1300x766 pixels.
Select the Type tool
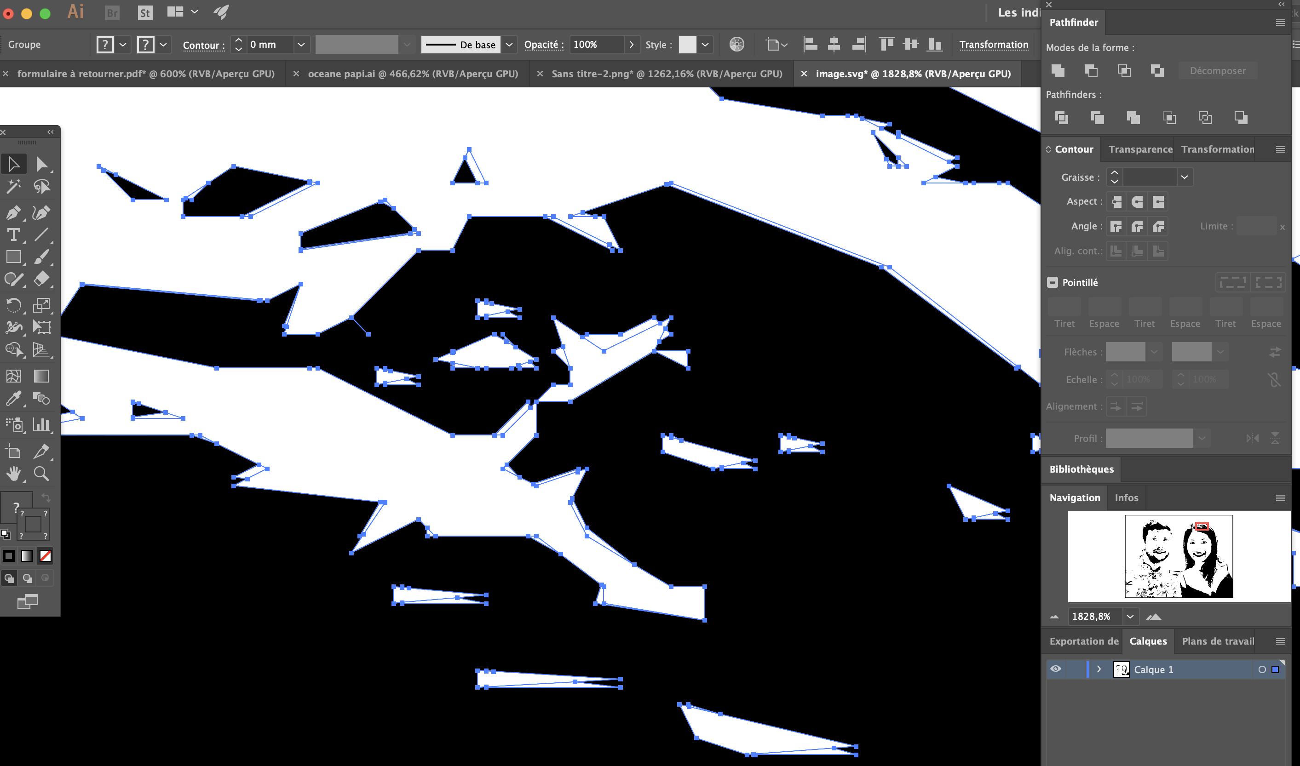coord(13,235)
